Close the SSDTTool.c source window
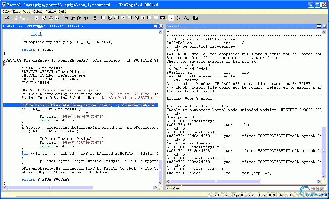 click(x=161, y=26)
